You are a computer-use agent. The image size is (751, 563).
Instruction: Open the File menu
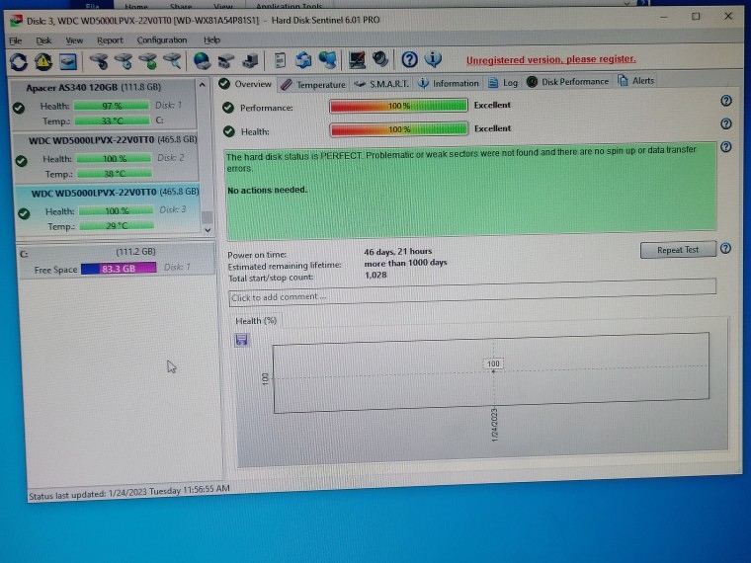(16, 40)
